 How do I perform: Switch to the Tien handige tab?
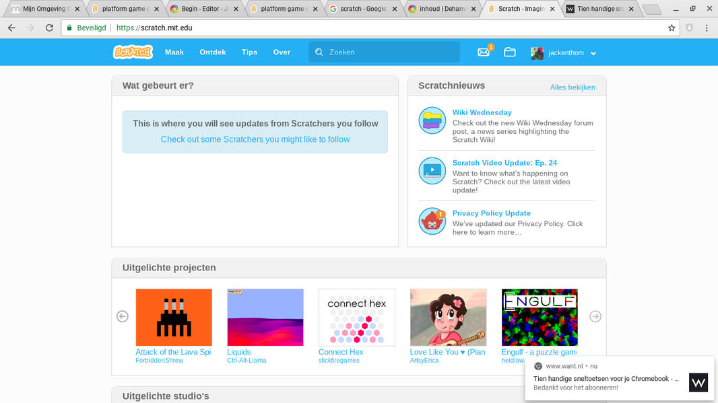pos(600,9)
